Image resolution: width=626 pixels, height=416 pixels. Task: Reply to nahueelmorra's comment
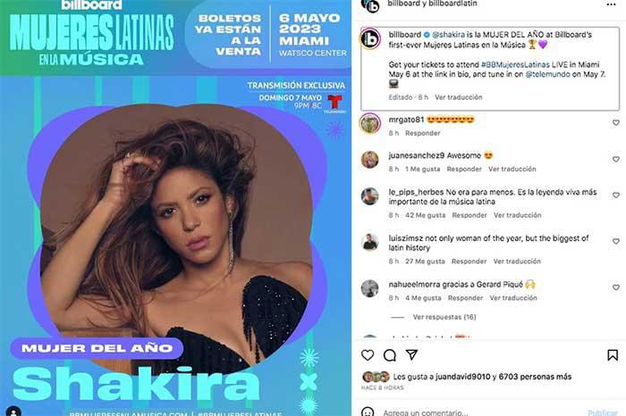point(465,298)
